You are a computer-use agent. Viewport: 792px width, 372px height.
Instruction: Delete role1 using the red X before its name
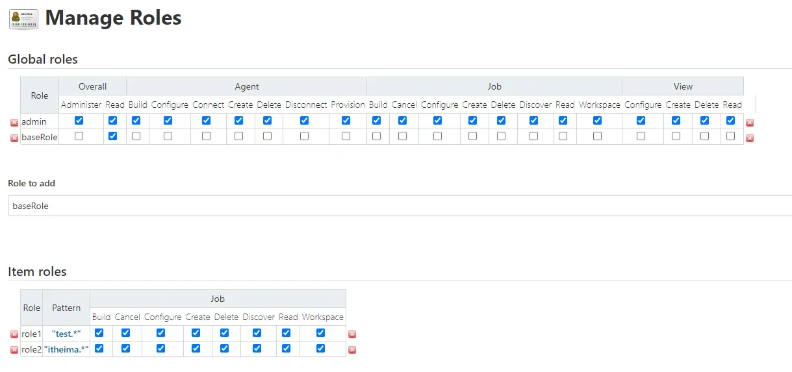[14, 334]
